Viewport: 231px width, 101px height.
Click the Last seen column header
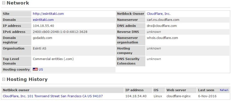(x=206, y=90)
